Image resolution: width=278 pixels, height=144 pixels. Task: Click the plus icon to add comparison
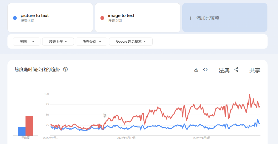coord(190,18)
